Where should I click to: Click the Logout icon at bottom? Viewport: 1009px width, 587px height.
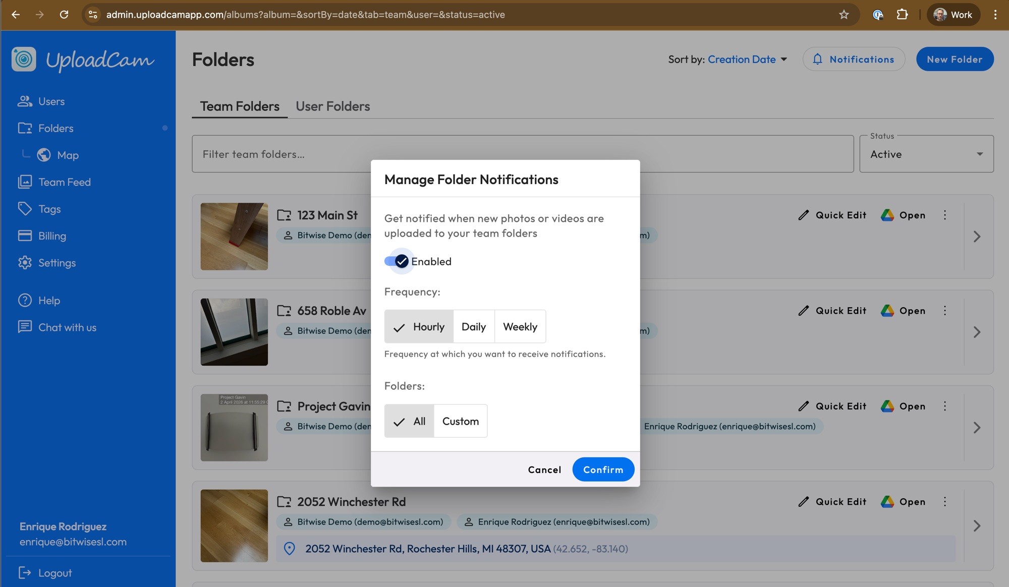tap(25, 572)
